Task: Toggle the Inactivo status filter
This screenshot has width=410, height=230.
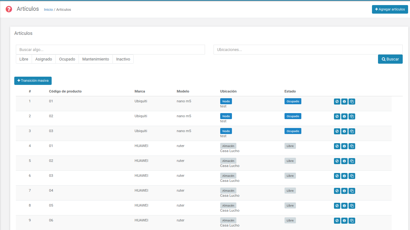Action: point(123,59)
